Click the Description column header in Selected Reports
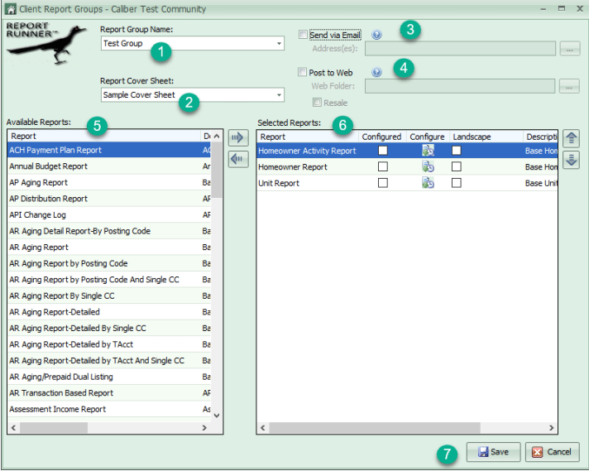Viewport: 589px width, 471px height. pyautogui.click(x=540, y=137)
